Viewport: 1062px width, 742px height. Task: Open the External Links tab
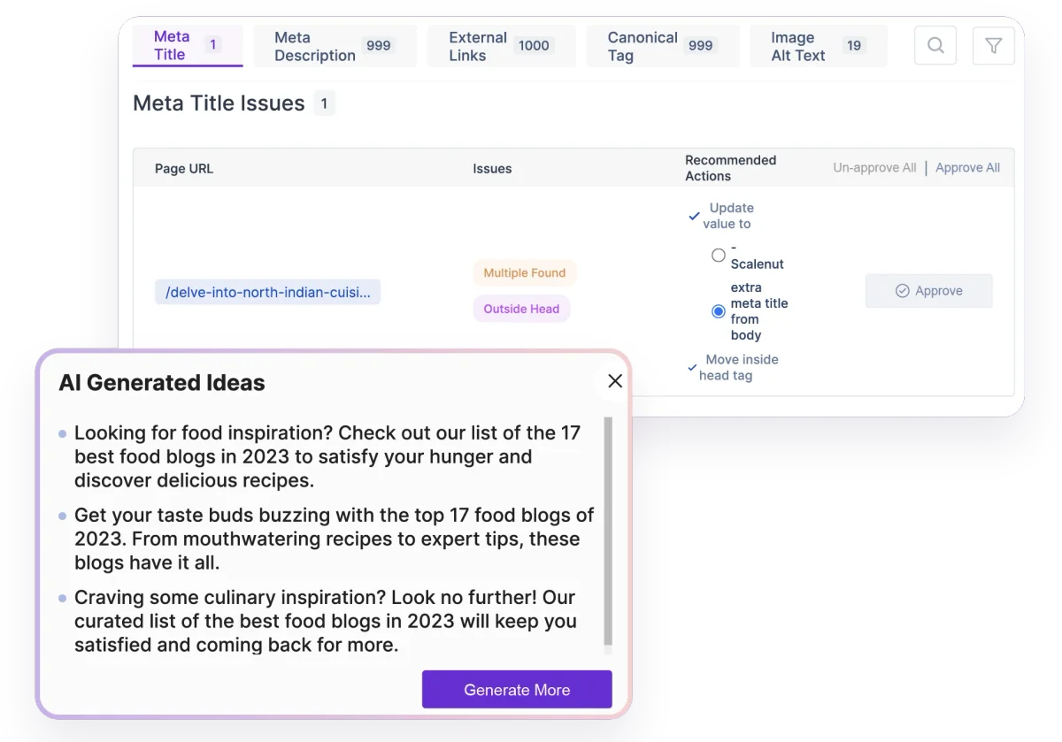point(478,45)
